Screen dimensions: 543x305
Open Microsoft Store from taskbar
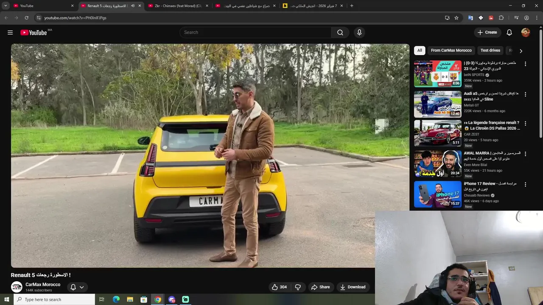click(144, 299)
